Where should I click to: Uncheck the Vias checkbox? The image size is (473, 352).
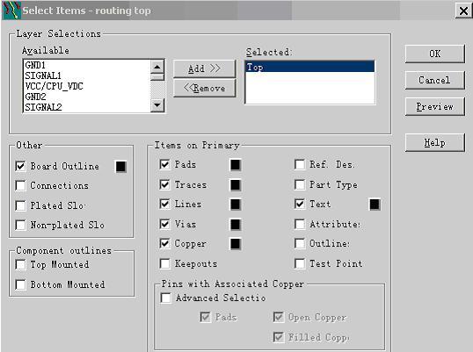tap(164, 225)
